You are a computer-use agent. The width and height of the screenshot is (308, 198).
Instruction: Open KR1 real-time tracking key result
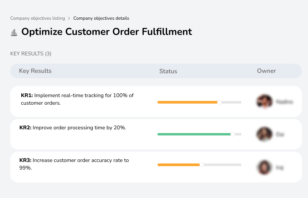(x=77, y=99)
